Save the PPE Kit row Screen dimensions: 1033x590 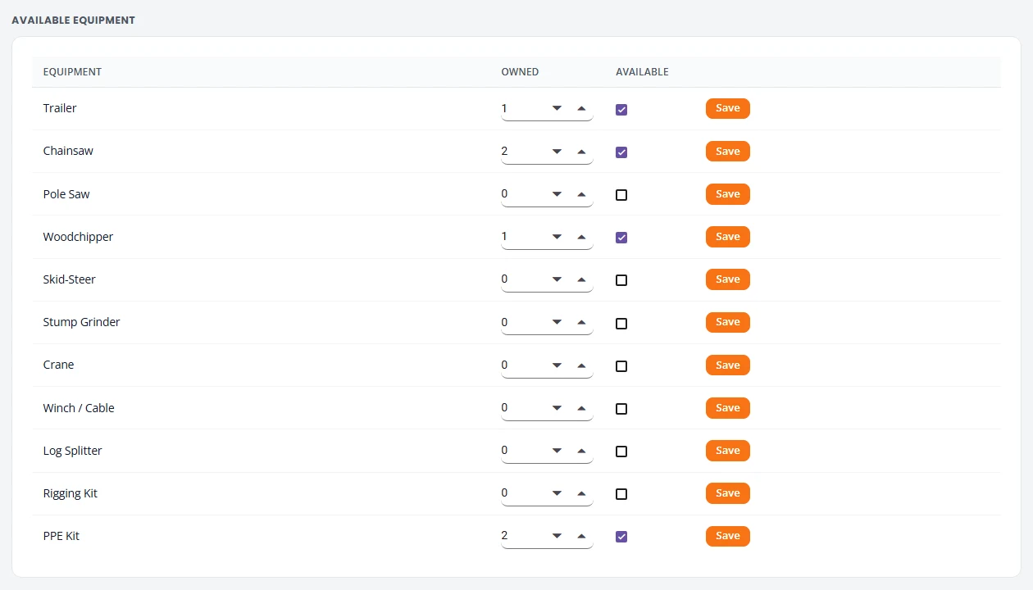pos(728,536)
